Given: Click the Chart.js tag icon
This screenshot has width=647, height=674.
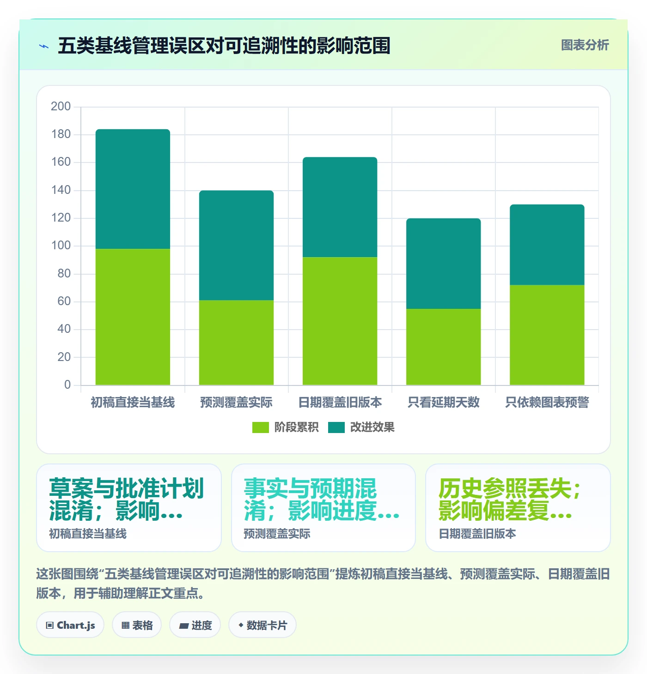Looking at the screenshot, I should click(x=50, y=626).
